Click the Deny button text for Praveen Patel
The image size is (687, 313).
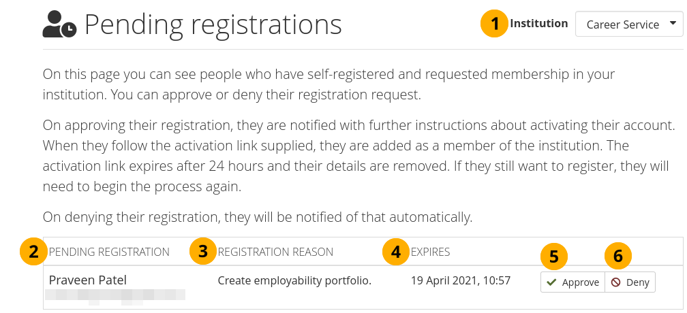click(637, 282)
